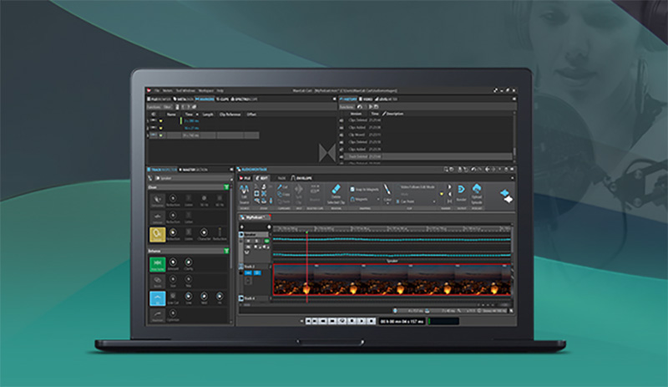Toggle the green Enhance section bypass button
668x387 pixels.
[x=226, y=251]
